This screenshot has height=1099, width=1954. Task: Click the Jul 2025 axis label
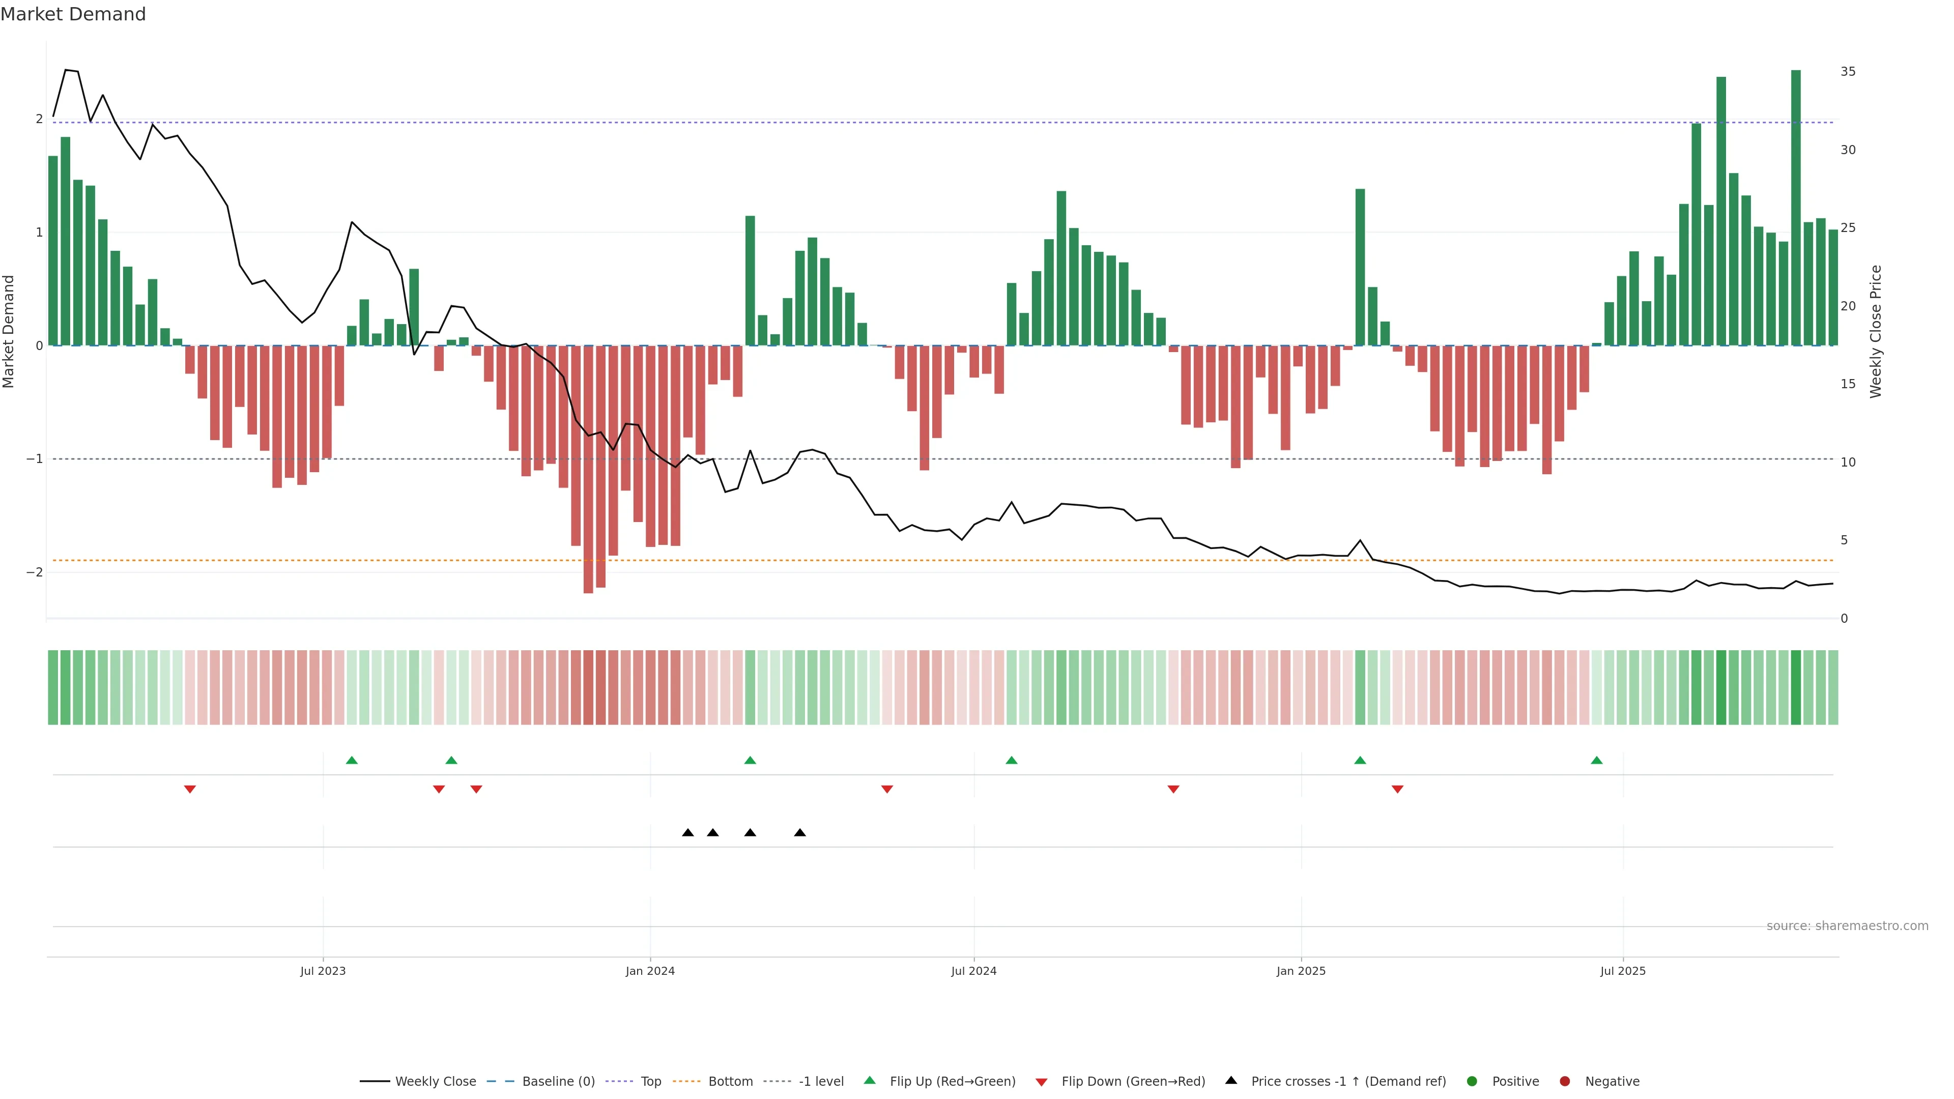1623,972
